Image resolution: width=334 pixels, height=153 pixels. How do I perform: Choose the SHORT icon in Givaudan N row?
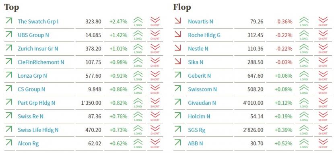pyautogui.click(x=323, y=103)
